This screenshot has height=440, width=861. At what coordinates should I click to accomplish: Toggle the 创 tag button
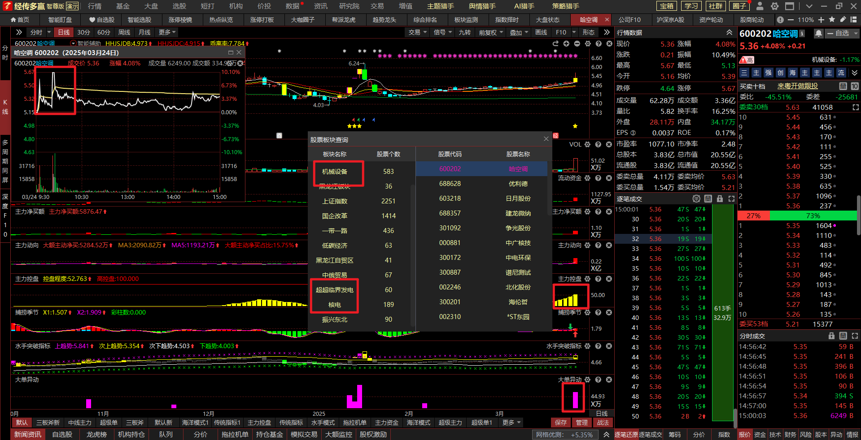780,73
